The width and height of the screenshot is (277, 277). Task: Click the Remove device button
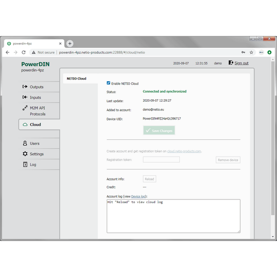click(228, 160)
